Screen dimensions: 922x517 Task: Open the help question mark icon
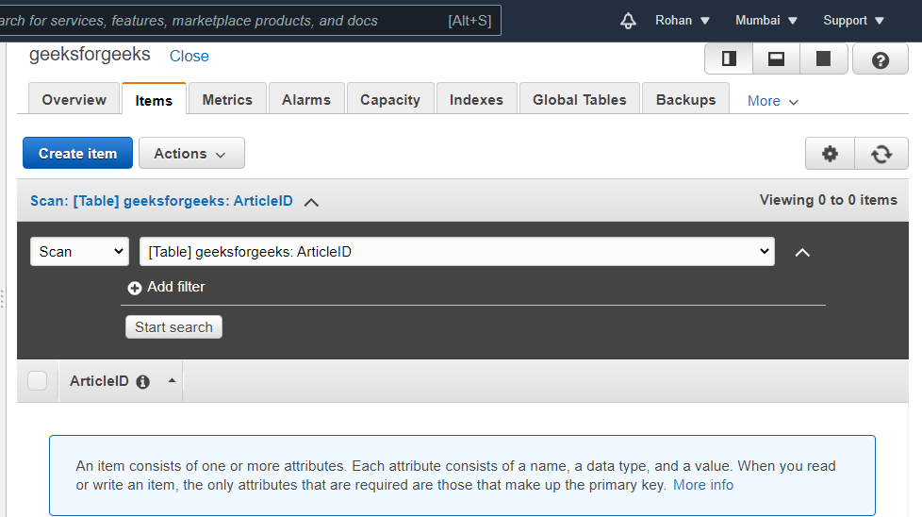(x=880, y=59)
